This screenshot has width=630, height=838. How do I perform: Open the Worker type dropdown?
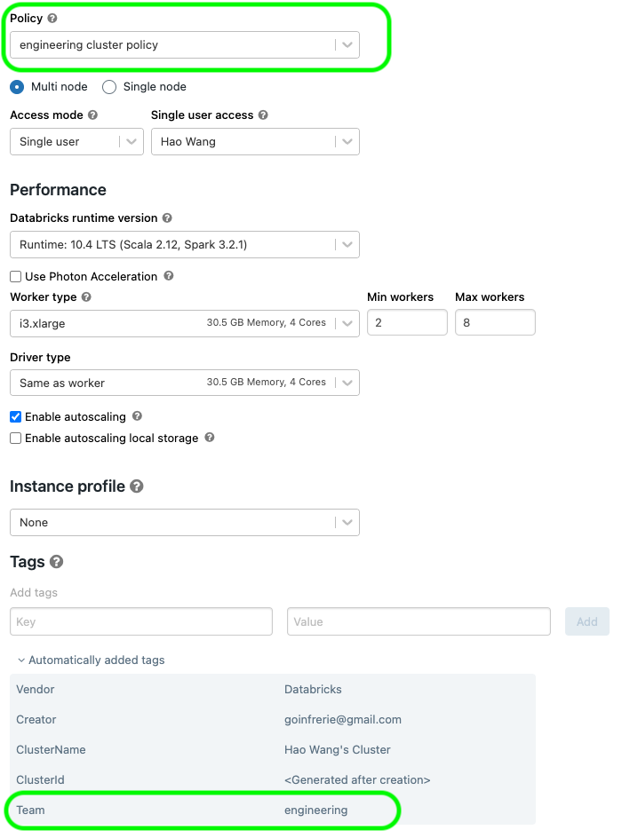(184, 324)
